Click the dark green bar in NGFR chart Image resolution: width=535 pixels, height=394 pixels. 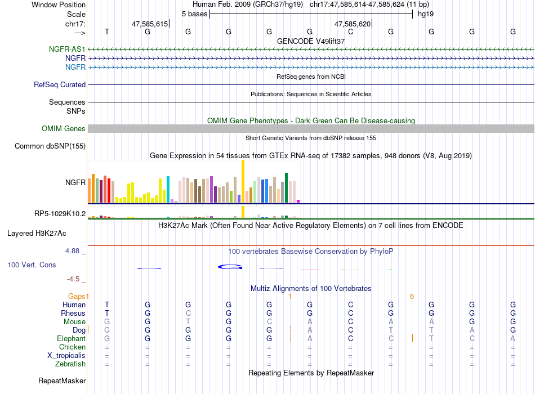286,188
